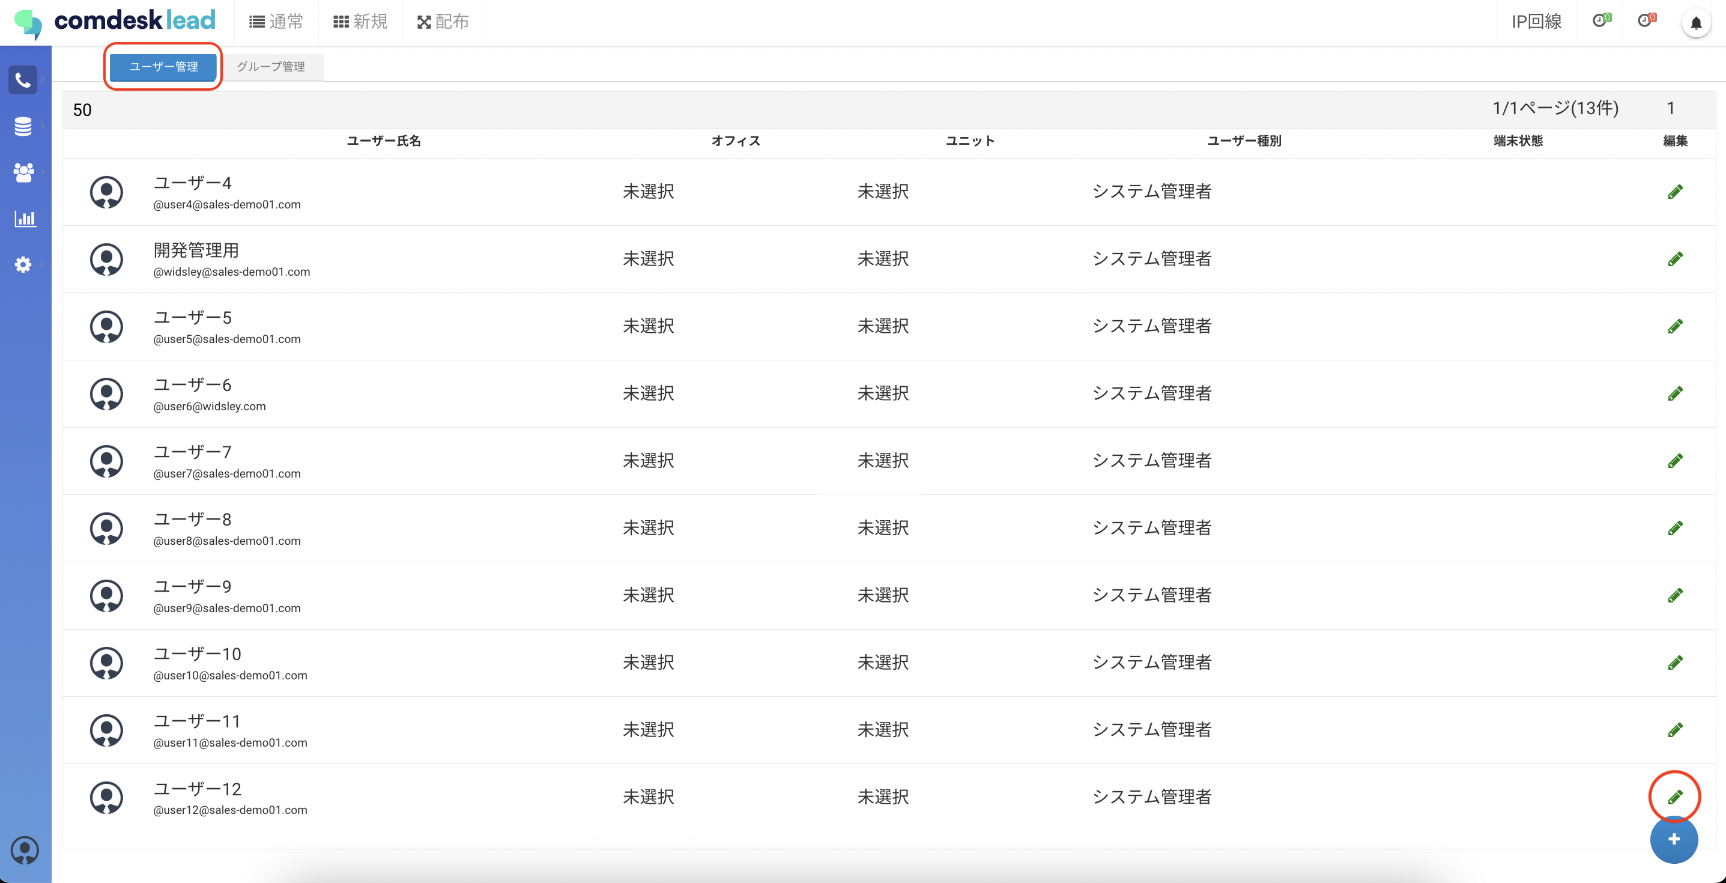Open the bar chart reports icon
The image size is (1726, 883).
pos(24,219)
